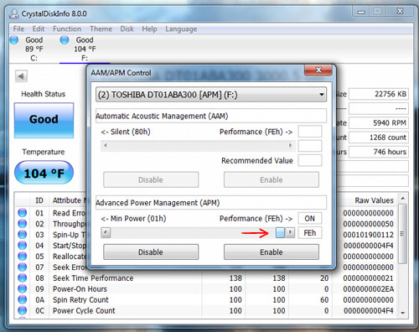The width and height of the screenshot is (419, 332).
Task: Open the Language menu
Action: 181,29
